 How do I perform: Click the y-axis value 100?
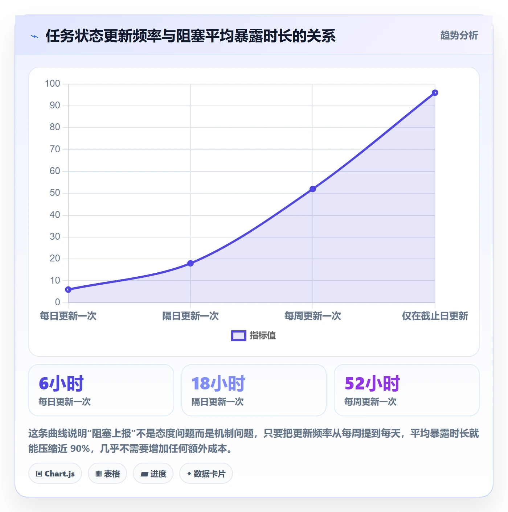(52, 84)
